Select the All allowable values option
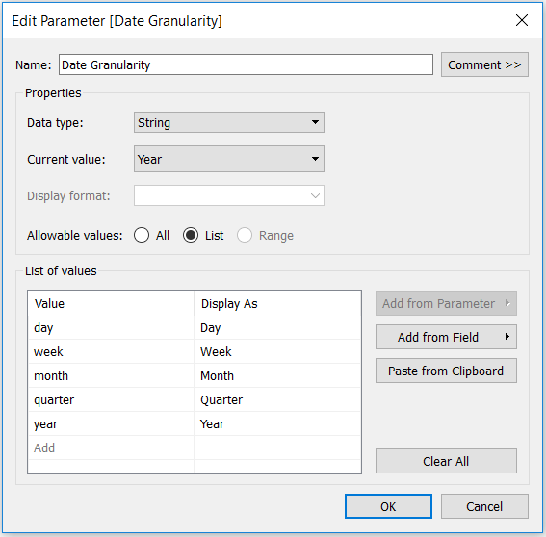Screen dimensions: 546x537 point(142,235)
